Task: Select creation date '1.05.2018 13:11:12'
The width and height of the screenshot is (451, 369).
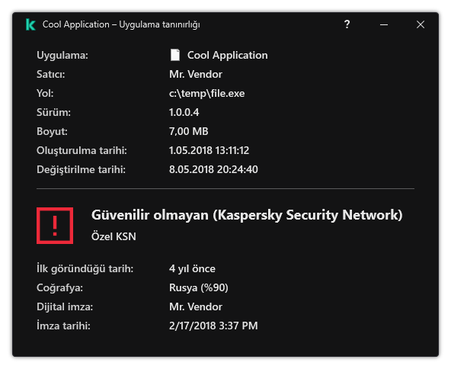Action: 209,150
